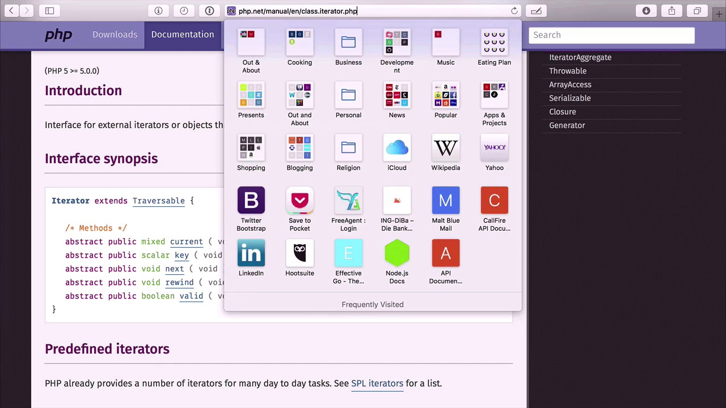Click the php.net address bar field
726x408 pixels.
click(373, 11)
